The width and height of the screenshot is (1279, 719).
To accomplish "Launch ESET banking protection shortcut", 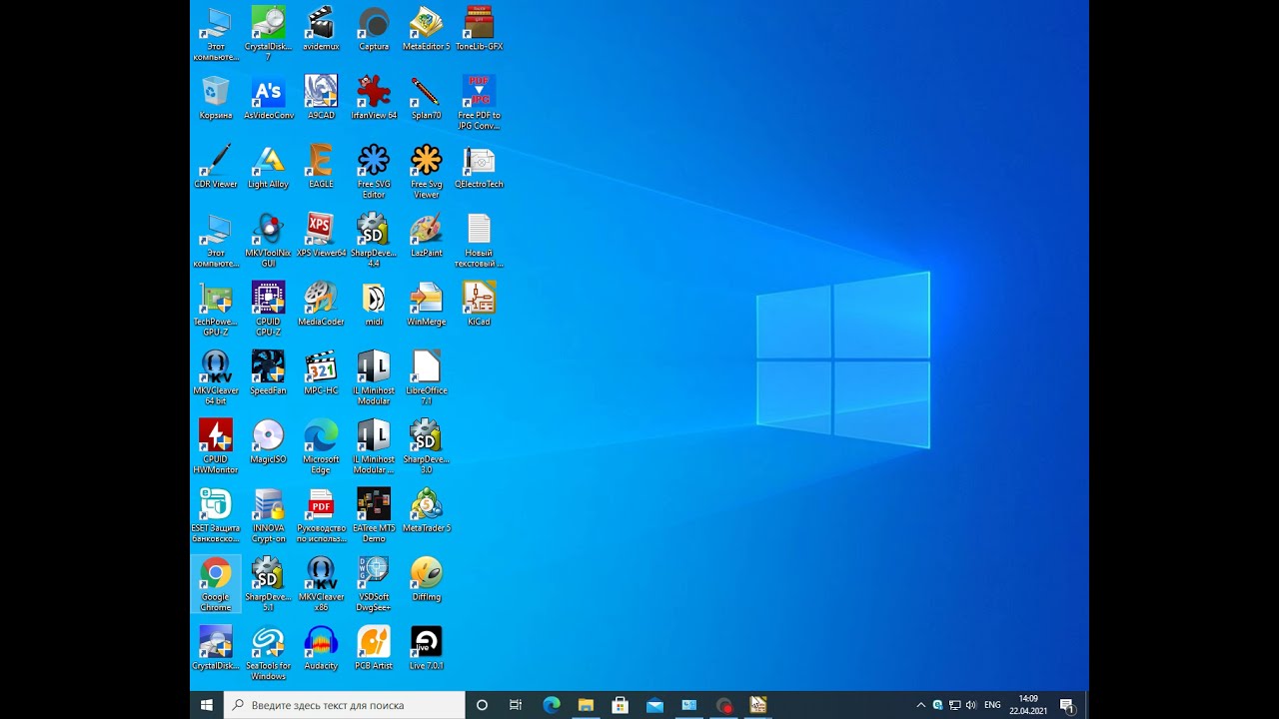I will pos(216,516).
